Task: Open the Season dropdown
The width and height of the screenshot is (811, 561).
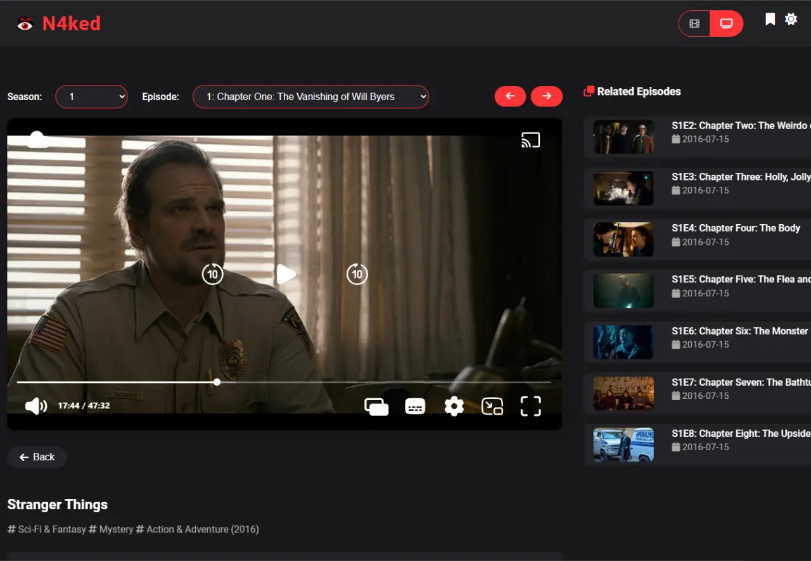Action: (x=92, y=97)
